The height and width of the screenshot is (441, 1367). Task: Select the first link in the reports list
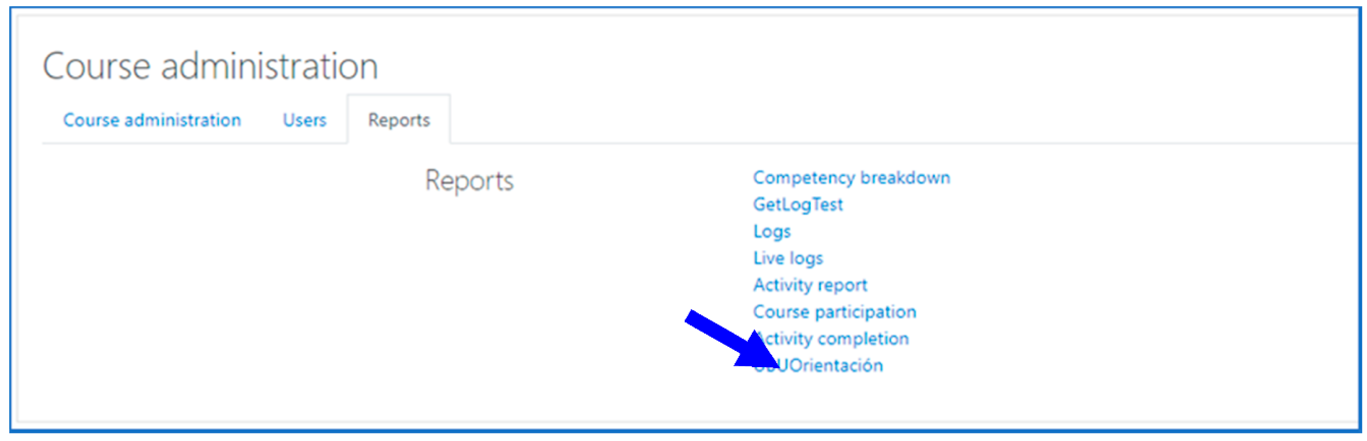(x=851, y=177)
